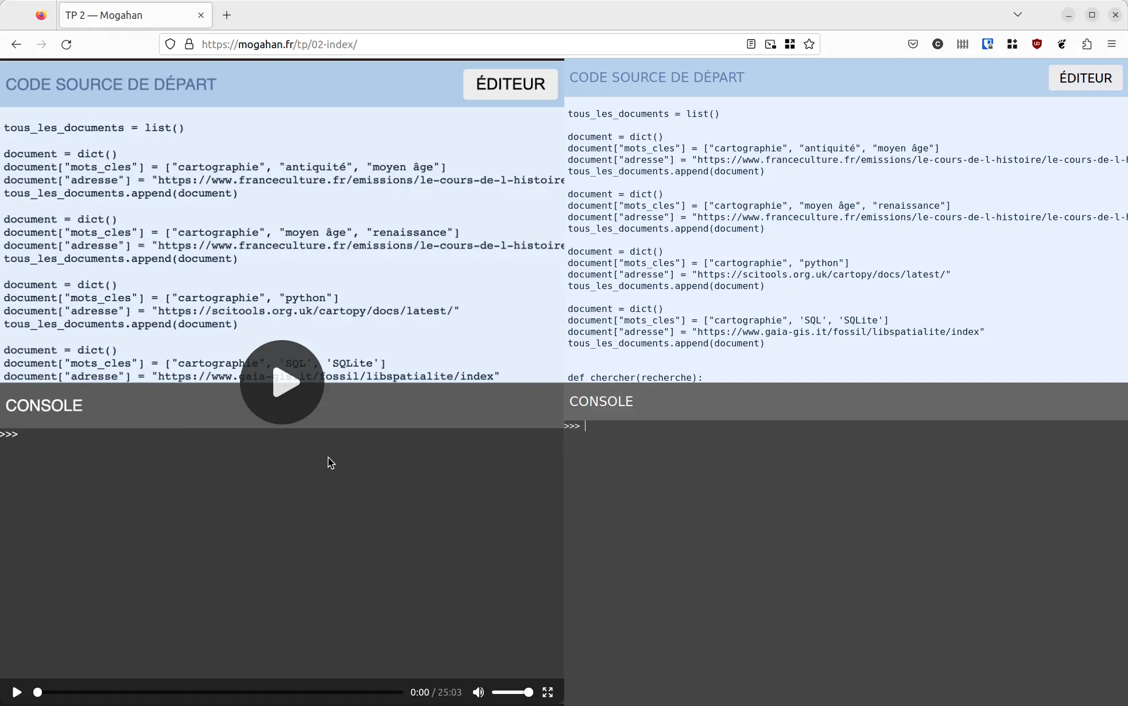The height and width of the screenshot is (706, 1128).
Task: Show site security lock information
Action: 189,44
